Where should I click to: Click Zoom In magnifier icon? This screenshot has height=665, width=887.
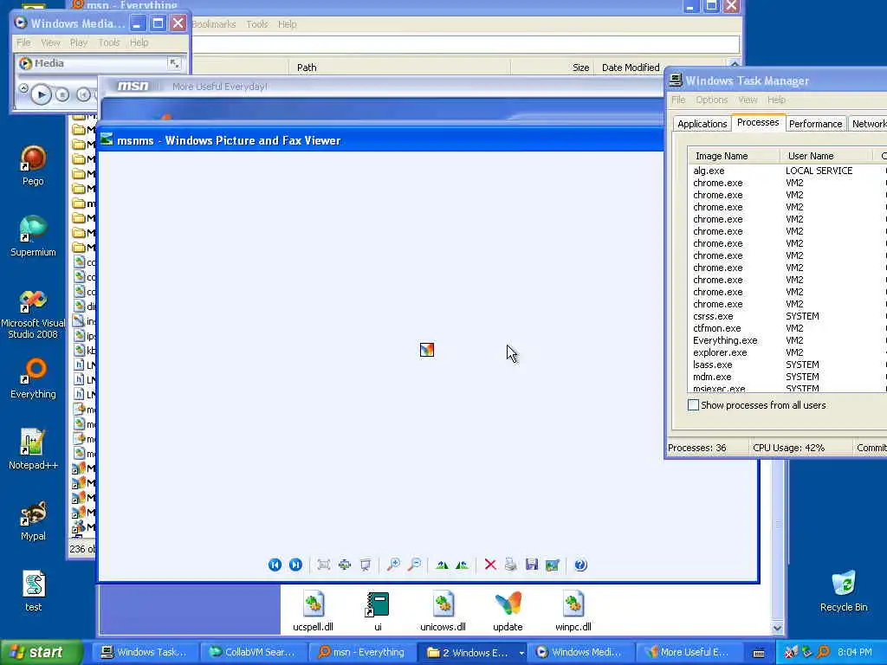393,565
